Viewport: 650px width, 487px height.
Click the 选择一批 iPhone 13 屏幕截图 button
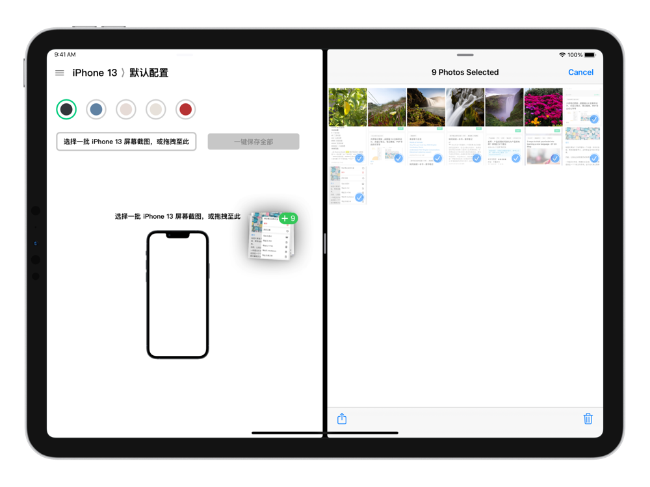click(x=127, y=142)
